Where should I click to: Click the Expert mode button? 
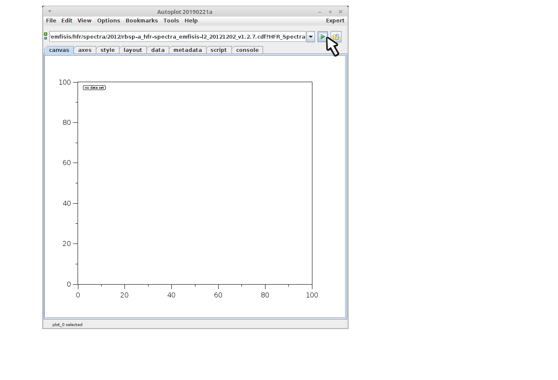(x=335, y=21)
